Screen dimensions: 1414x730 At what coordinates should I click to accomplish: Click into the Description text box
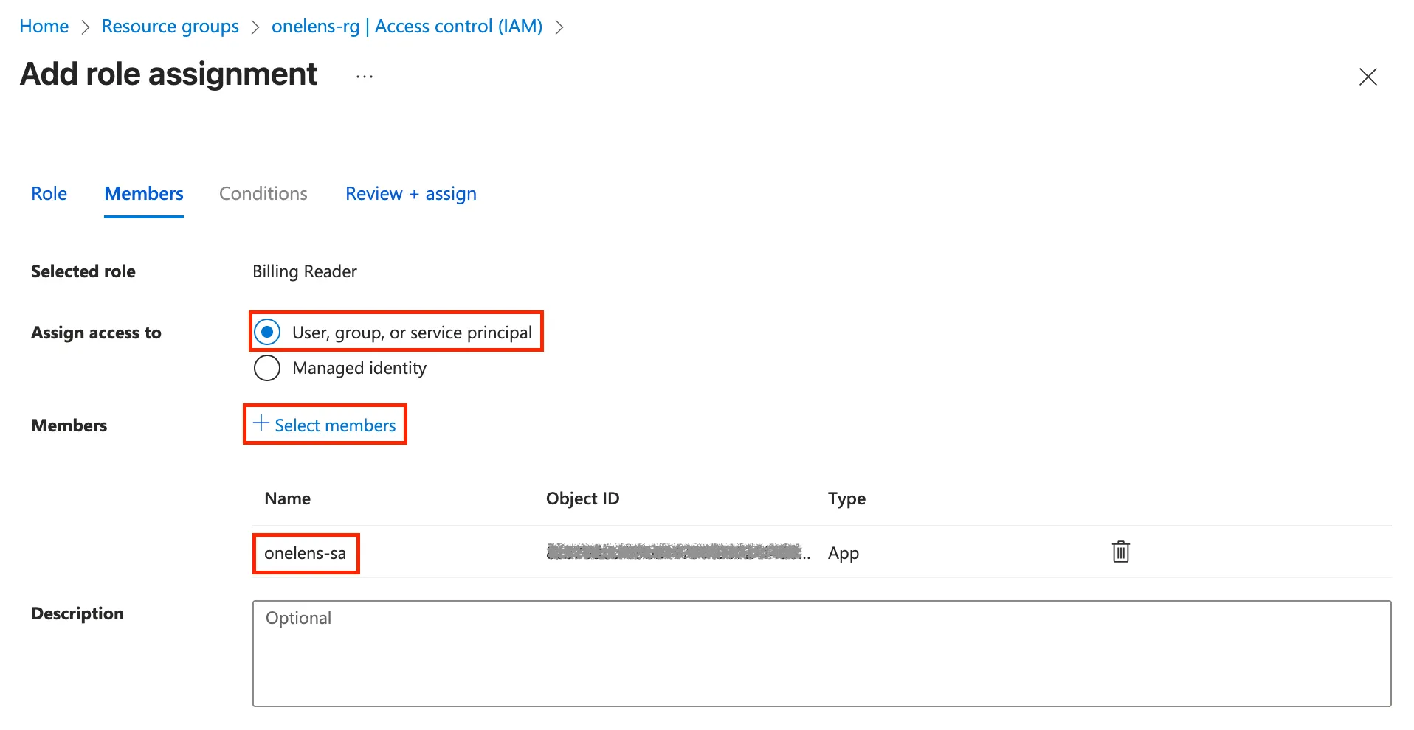pyautogui.click(x=821, y=653)
